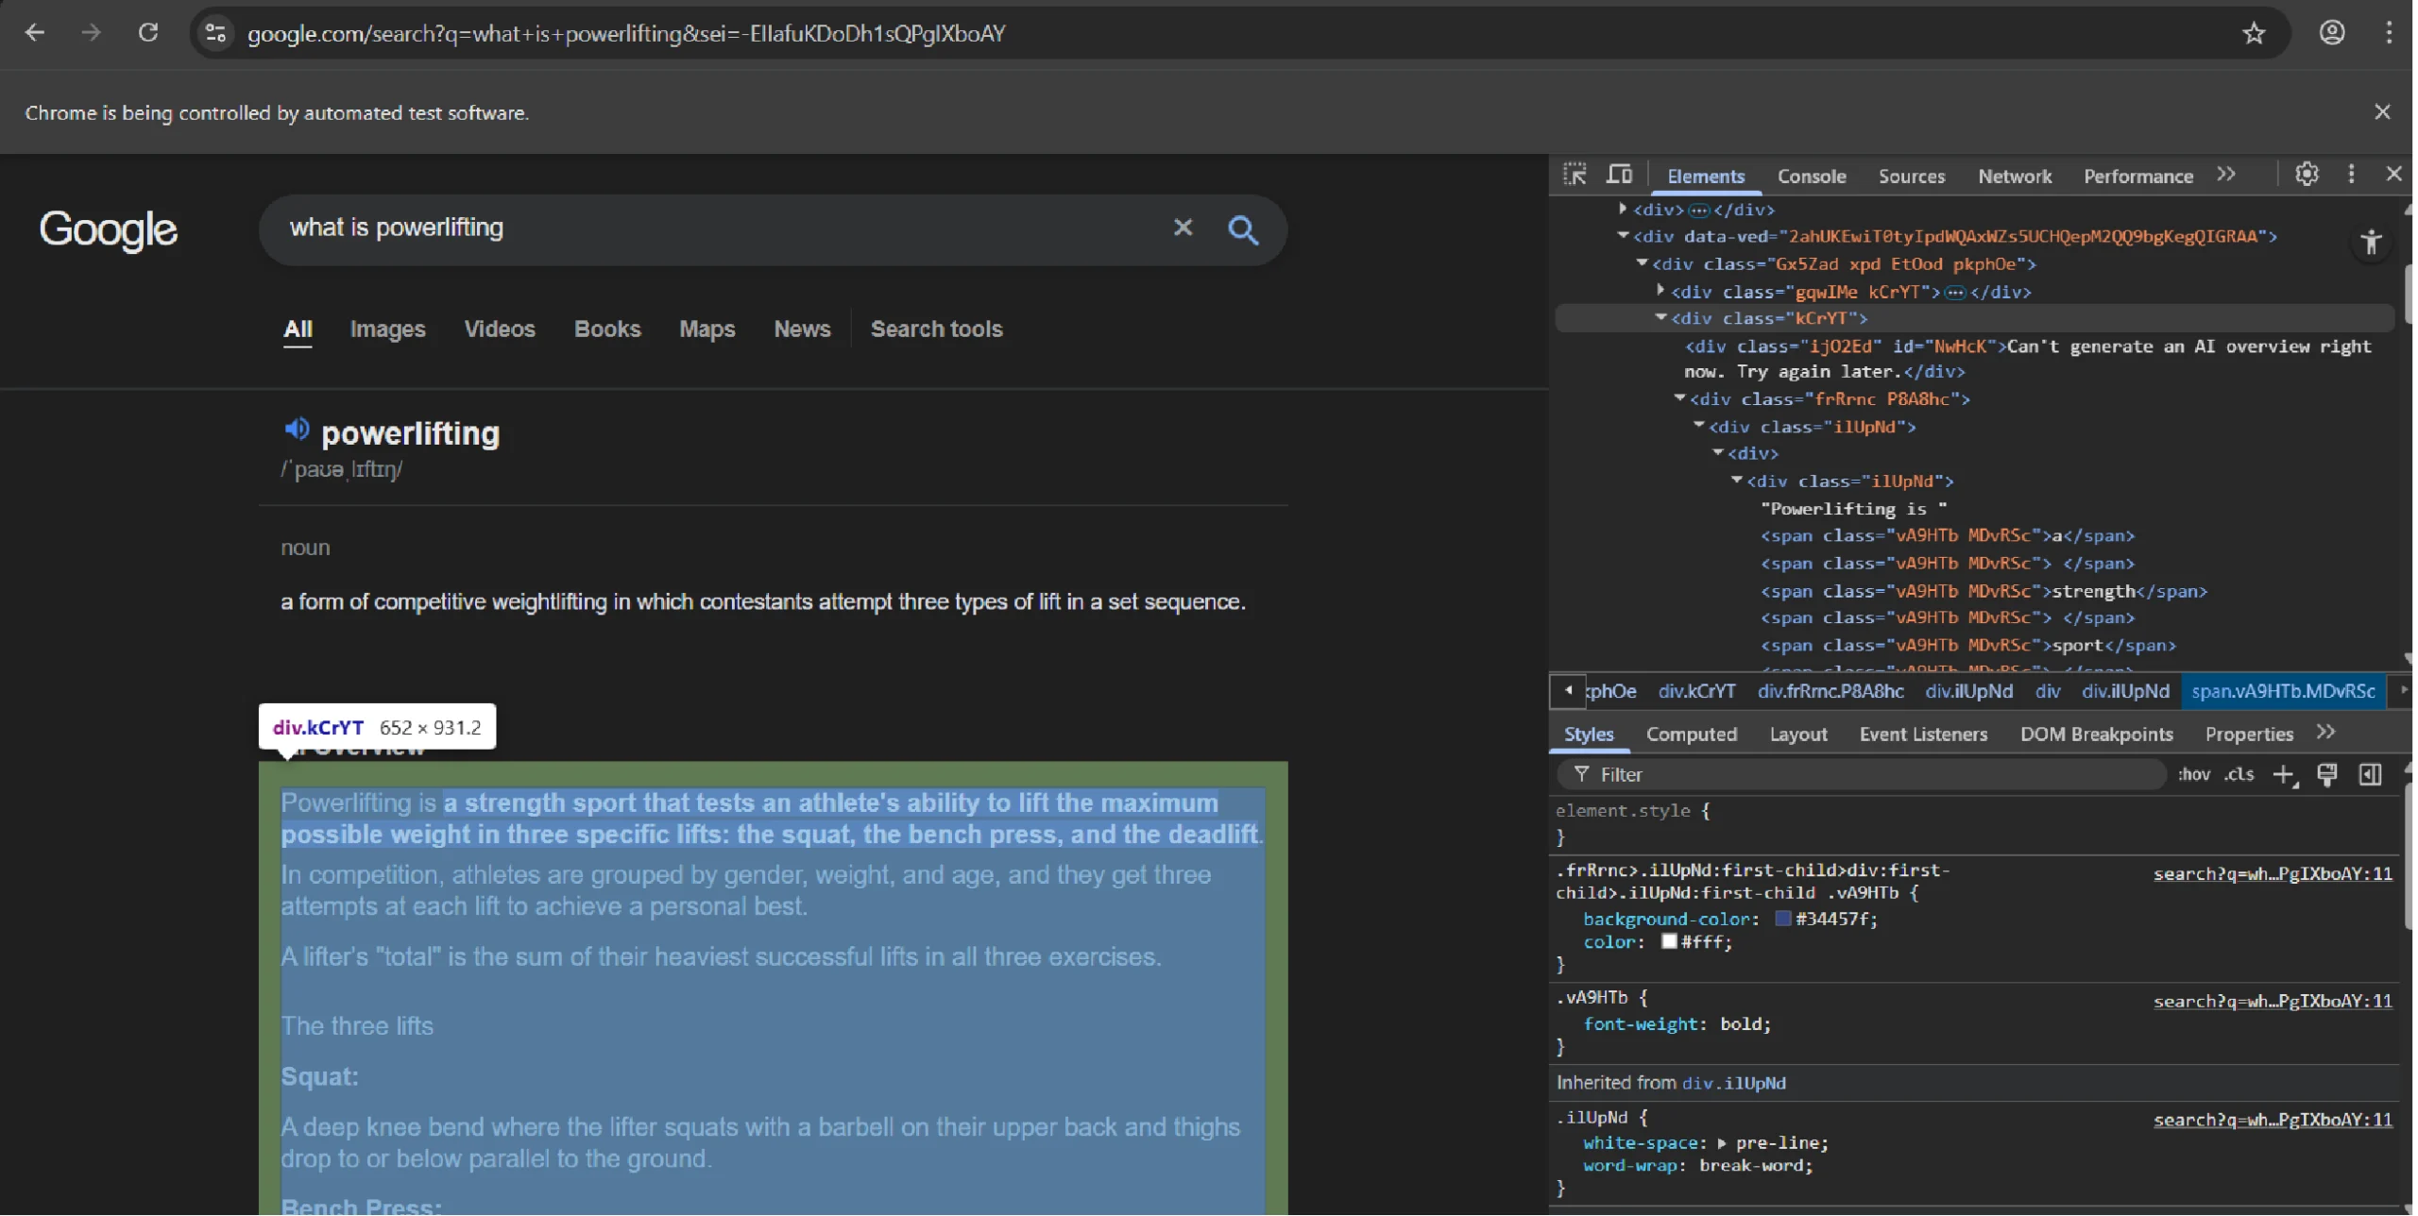Click the #34457f background-color swatch
The height and width of the screenshot is (1216, 2418).
[1783, 919]
